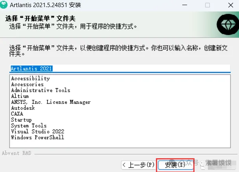The height and width of the screenshot is (172, 239).
Task: Click the 安装(I) button to install
Action: point(175,165)
